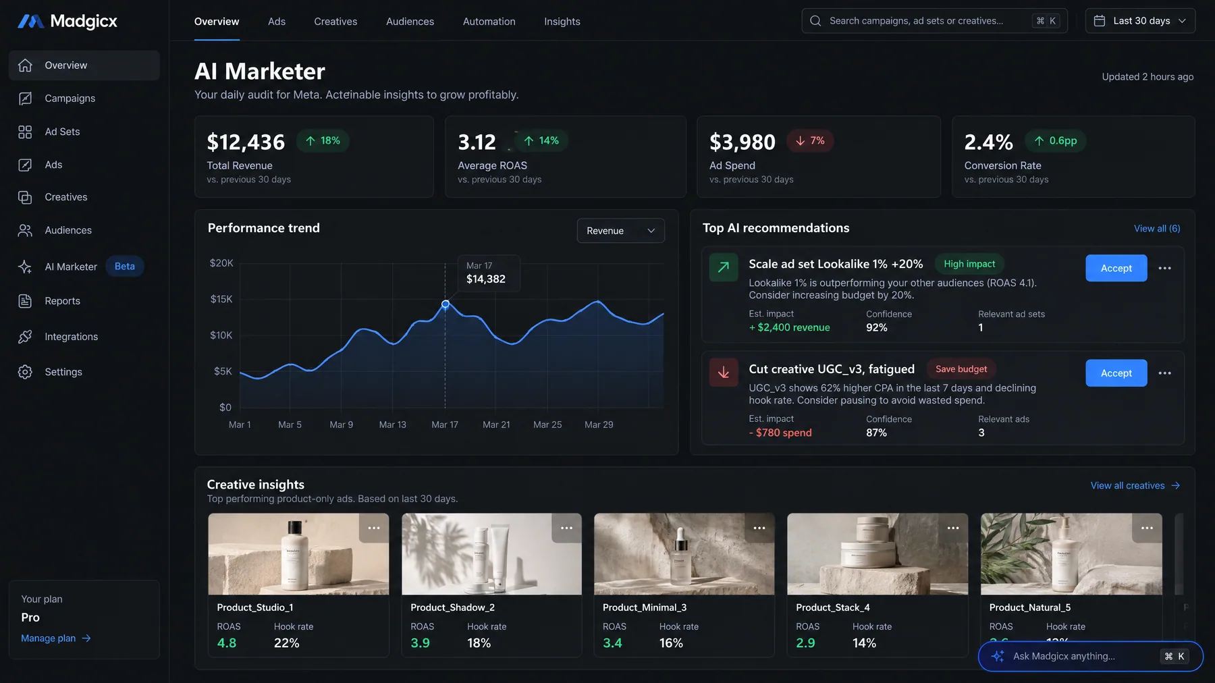Click the - $780 spend estimate
This screenshot has height=683, width=1215.
pos(780,433)
